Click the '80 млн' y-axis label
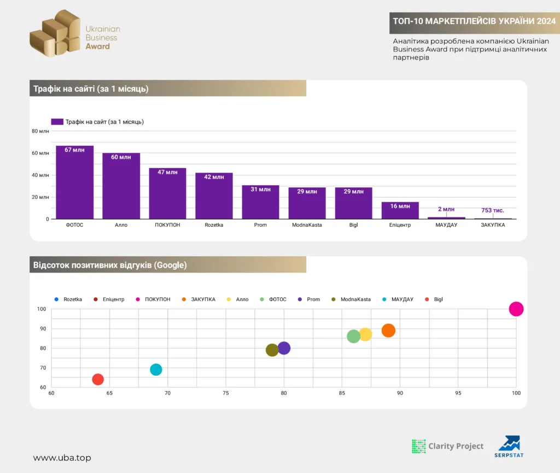 tap(40, 131)
